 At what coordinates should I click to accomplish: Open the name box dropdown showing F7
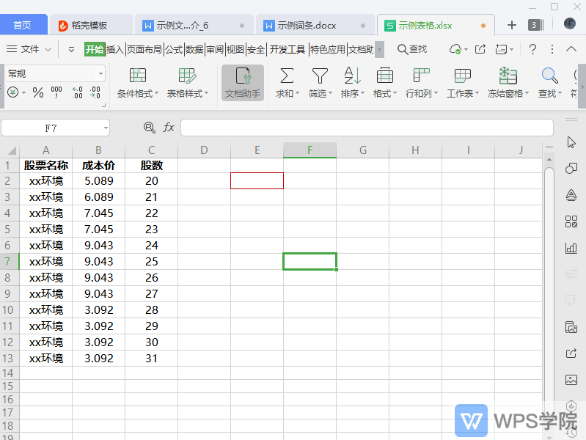pyautogui.click(x=106, y=128)
